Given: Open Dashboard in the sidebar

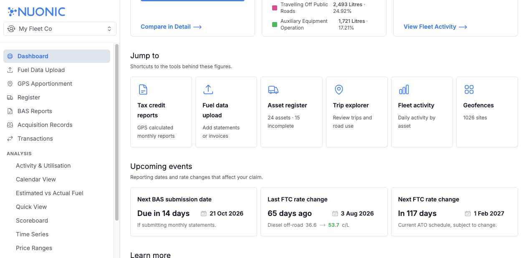Looking at the screenshot, I should click(x=57, y=56).
